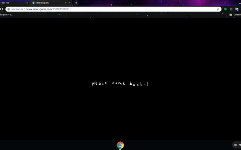Mute the audio icon on Reploid_goku tab

point(66,3)
